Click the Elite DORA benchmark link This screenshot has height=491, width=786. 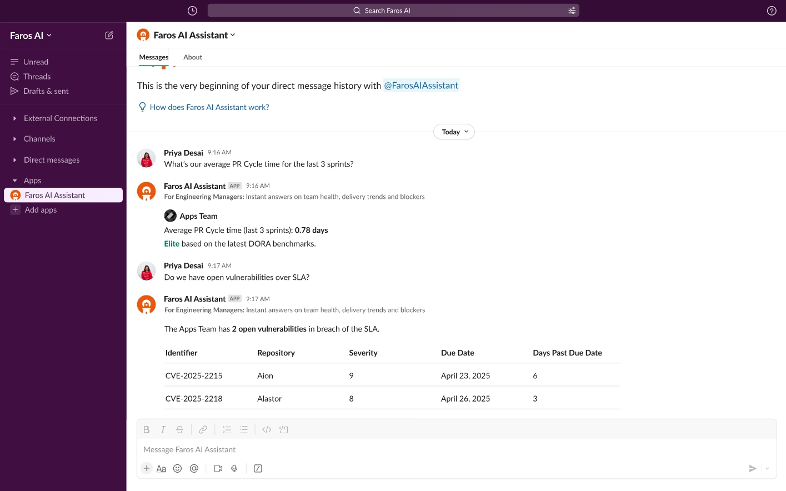[x=171, y=243]
